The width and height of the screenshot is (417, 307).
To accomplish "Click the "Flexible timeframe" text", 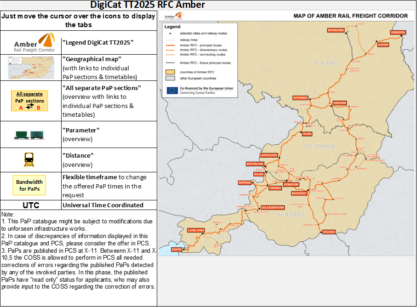I will click(90, 177).
